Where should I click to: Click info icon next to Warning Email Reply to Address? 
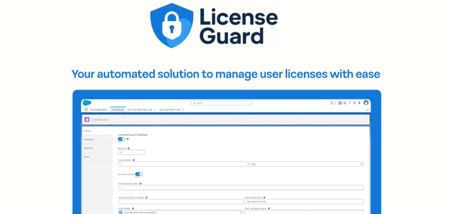pos(146,198)
